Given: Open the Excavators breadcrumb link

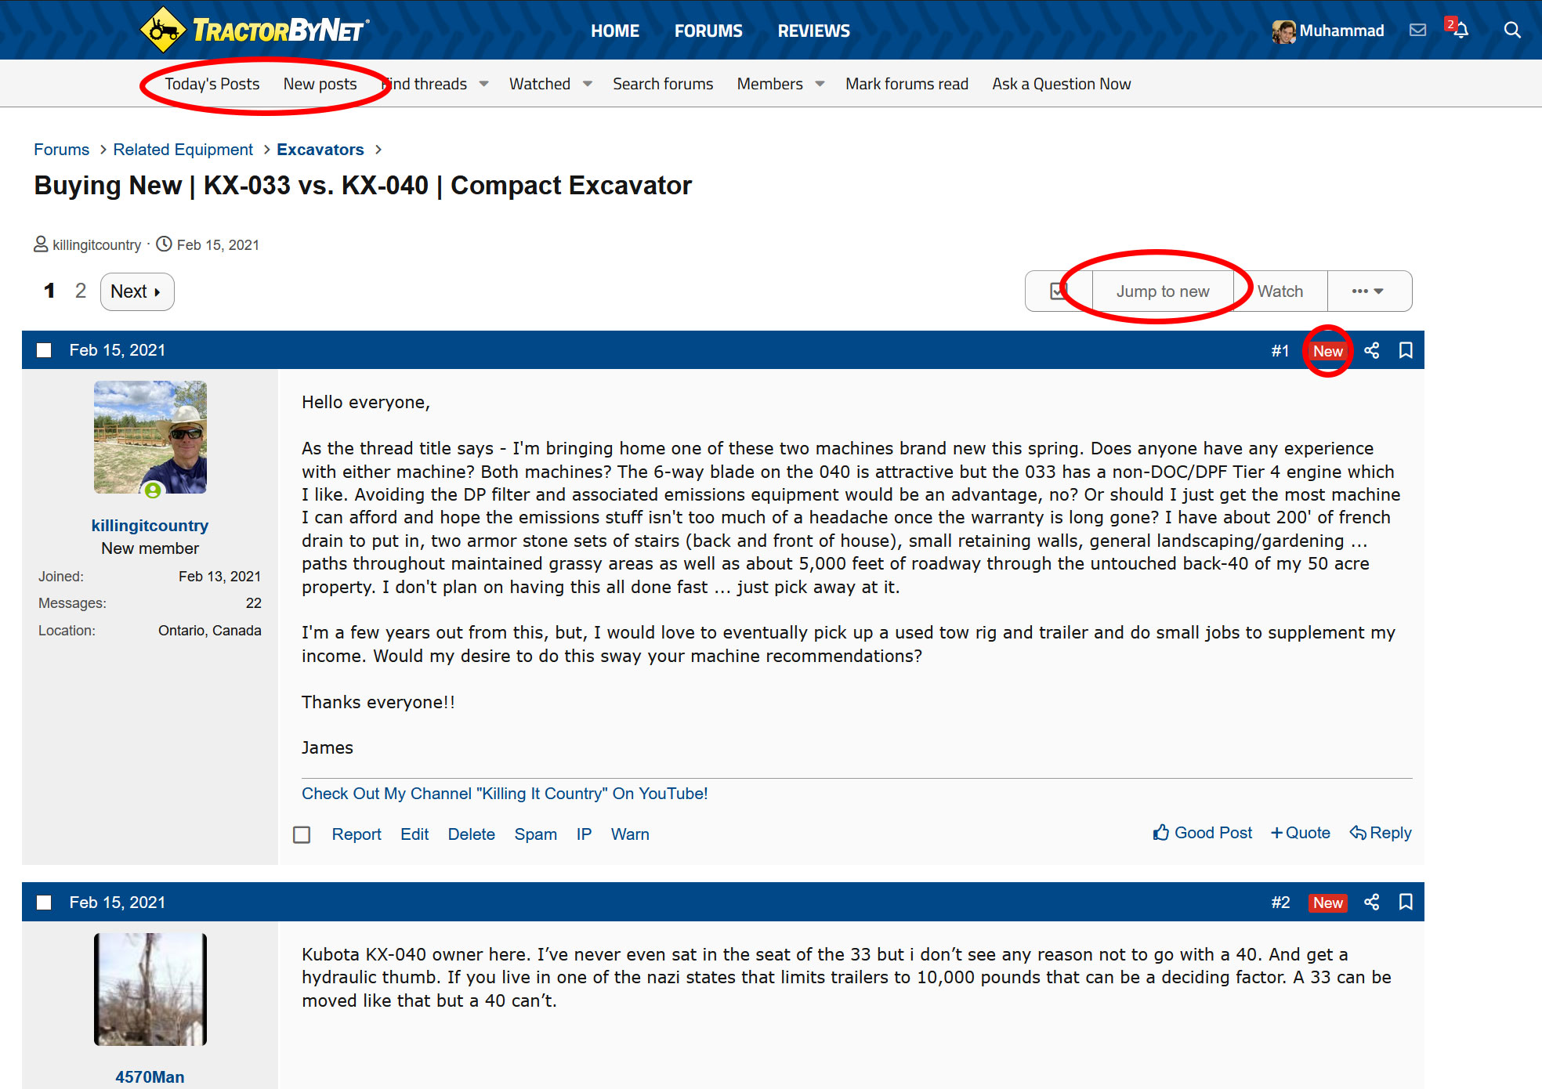Looking at the screenshot, I should tap(320, 150).
